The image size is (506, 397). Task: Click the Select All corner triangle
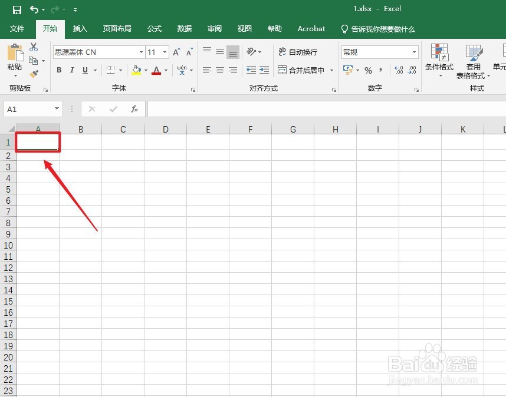pos(11,128)
